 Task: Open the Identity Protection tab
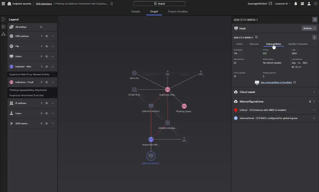point(298,44)
